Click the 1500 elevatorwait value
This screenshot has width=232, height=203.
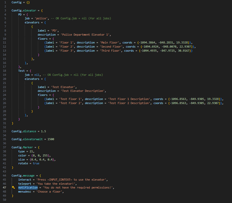[51, 139]
